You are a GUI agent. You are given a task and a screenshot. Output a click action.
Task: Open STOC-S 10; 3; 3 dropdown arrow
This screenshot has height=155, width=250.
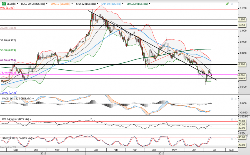pos(34,138)
